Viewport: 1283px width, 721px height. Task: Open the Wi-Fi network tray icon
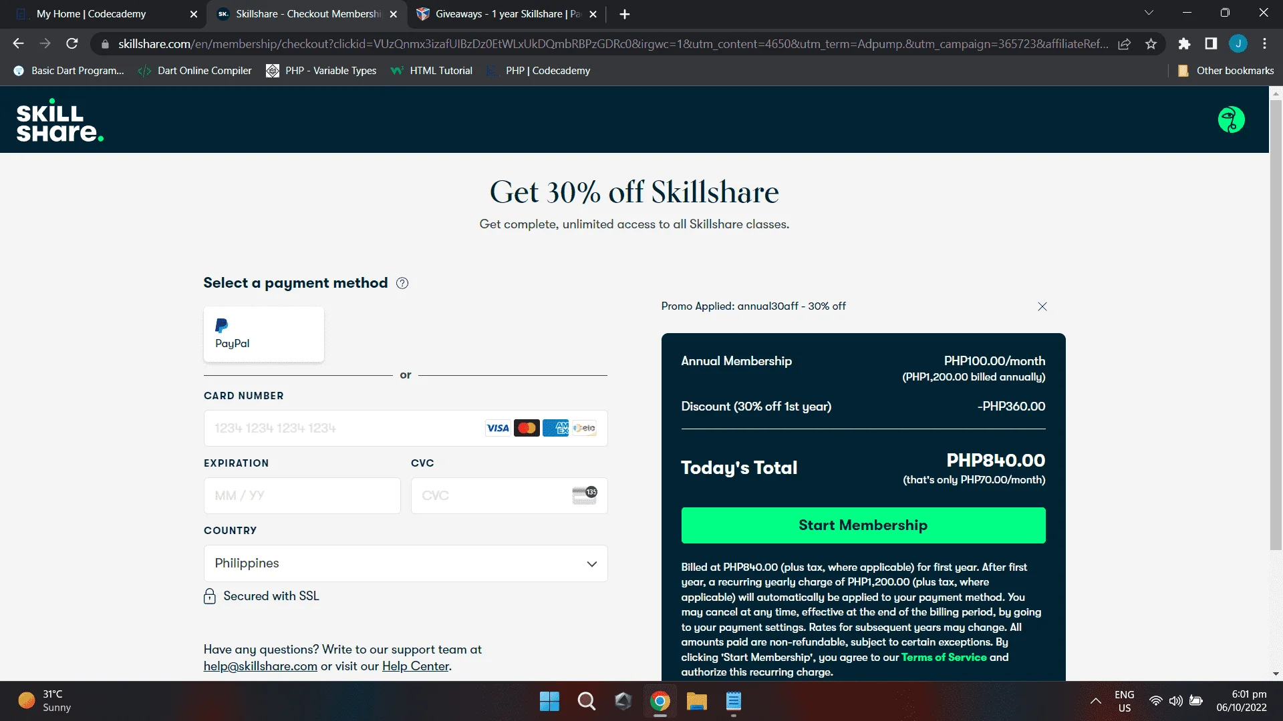[x=1156, y=701]
